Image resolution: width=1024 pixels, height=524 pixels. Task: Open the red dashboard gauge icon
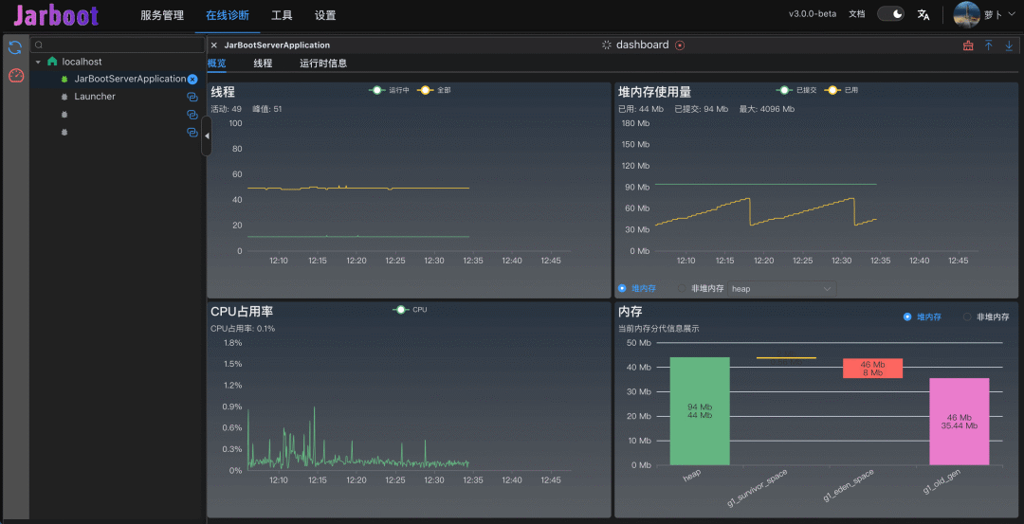point(15,76)
